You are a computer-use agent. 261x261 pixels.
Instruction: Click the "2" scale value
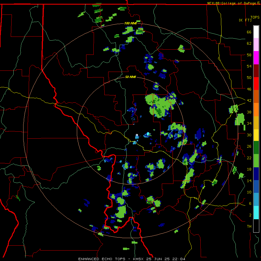pyautogui.click(x=250, y=215)
